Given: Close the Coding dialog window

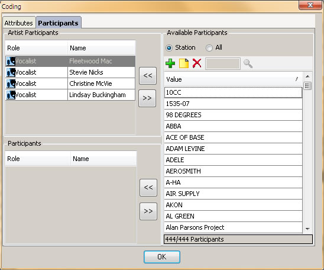Looking at the screenshot, I should coord(310,5).
